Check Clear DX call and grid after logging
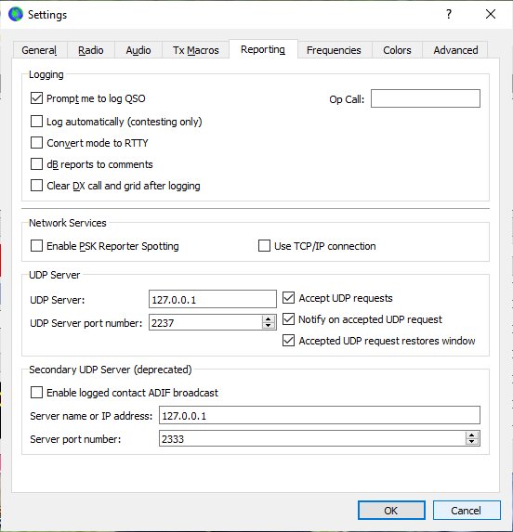This screenshot has height=532, width=513. 36,186
